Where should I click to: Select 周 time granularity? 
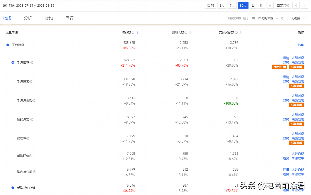point(261,5)
